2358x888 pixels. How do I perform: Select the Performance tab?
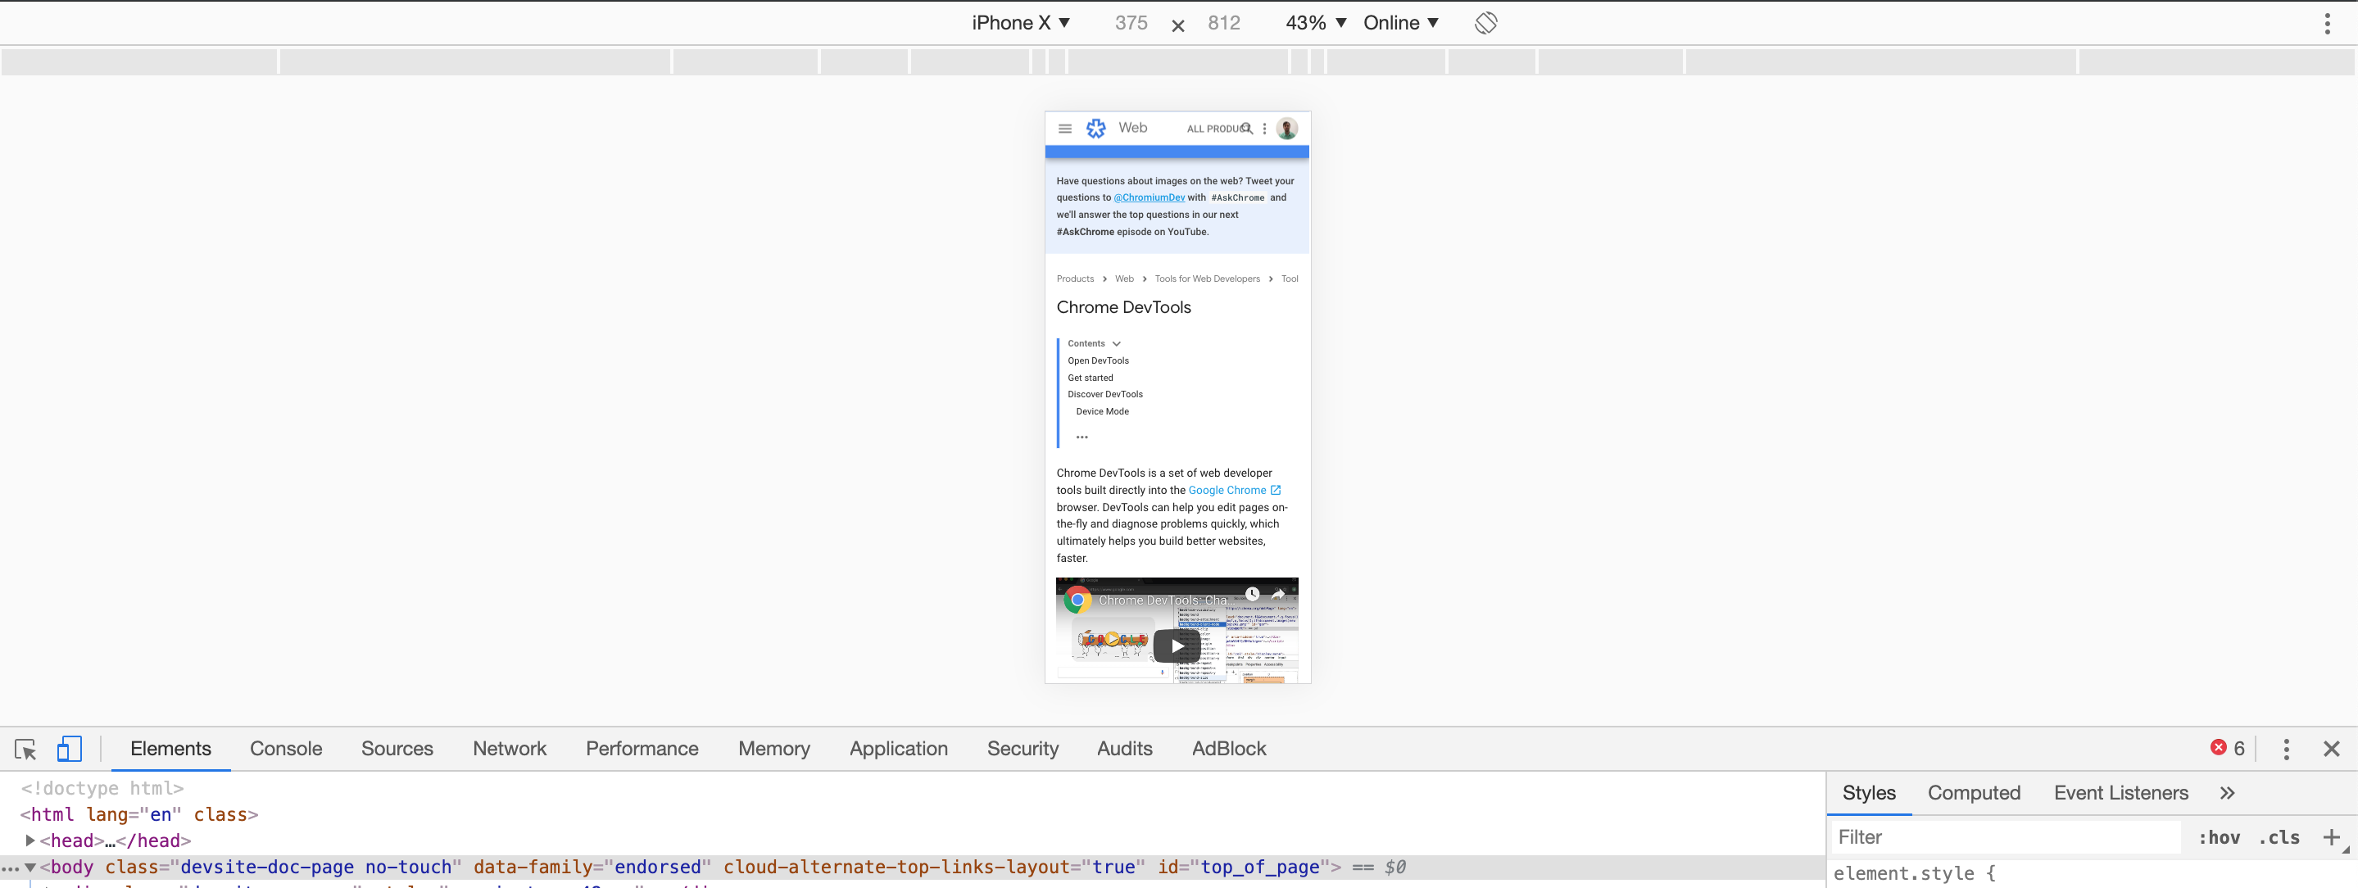tap(642, 748)
